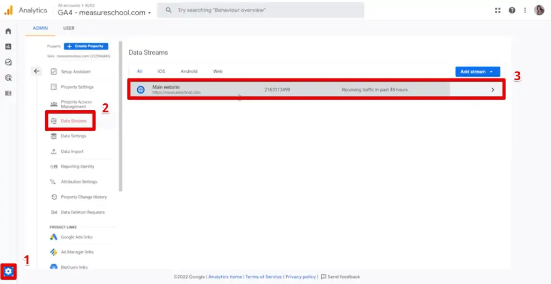Click the Google Ads links logo

[x=53, y=237]
